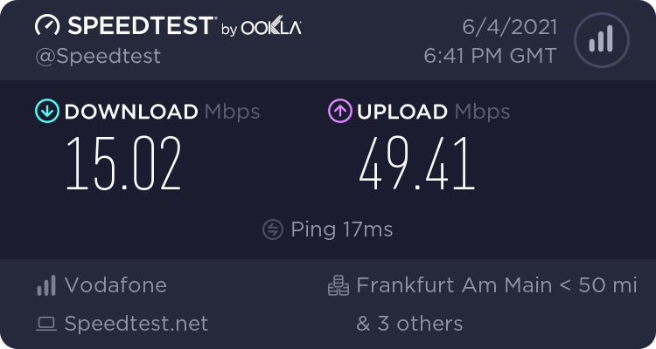Click the purple upload arrow icon
Viewport: 656px width, 349px height.
340,112
